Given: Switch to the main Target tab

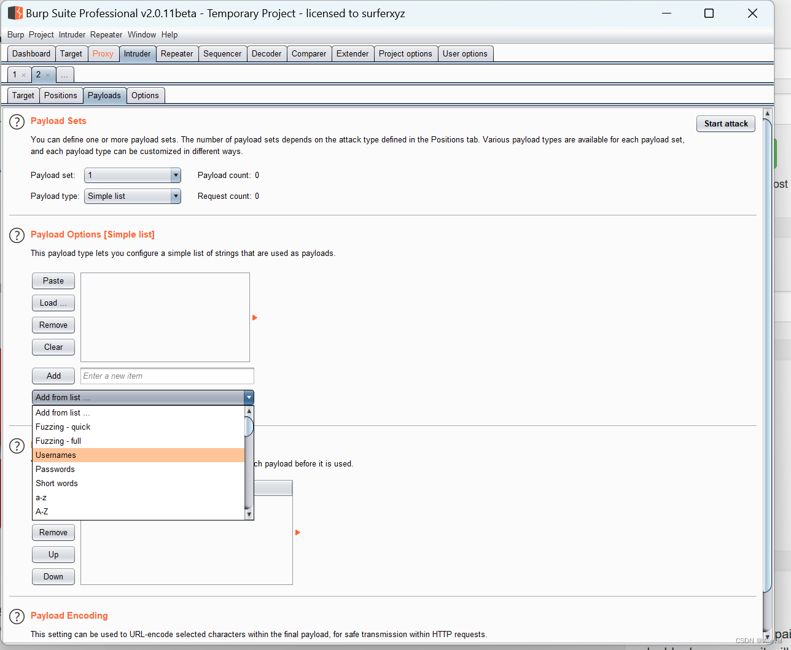Looking at the screenshot, I should [x=71, y=53].
